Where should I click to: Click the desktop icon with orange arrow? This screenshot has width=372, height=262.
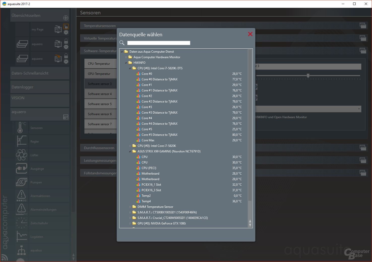(x=58, y=58)
